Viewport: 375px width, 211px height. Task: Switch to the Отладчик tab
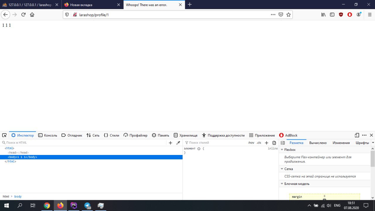[x=72, y=135]
